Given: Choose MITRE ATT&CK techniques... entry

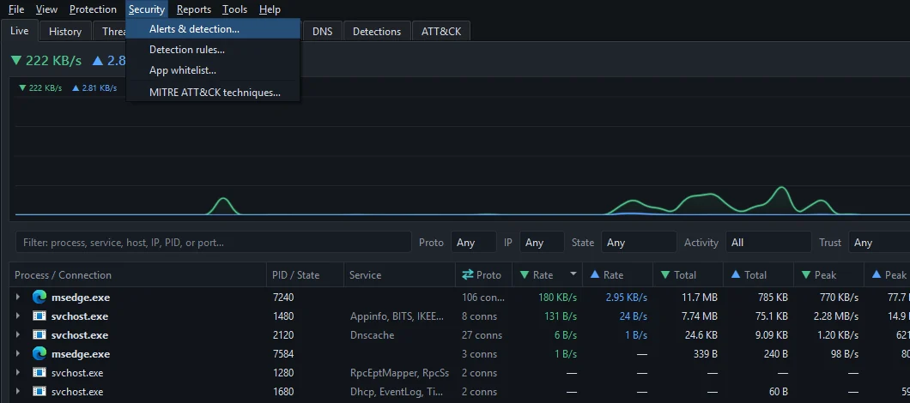Looking at the screenshot, I should (213, 93).
